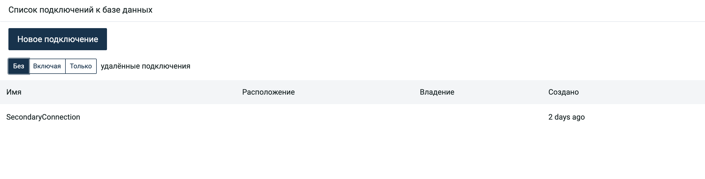The image size is (705, 179).
Task: Click the Расположение column header
Action: point(268,92)
